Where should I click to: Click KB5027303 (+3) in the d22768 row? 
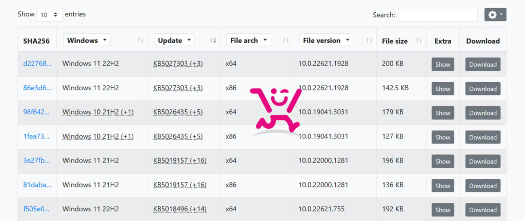pos(178,64)
